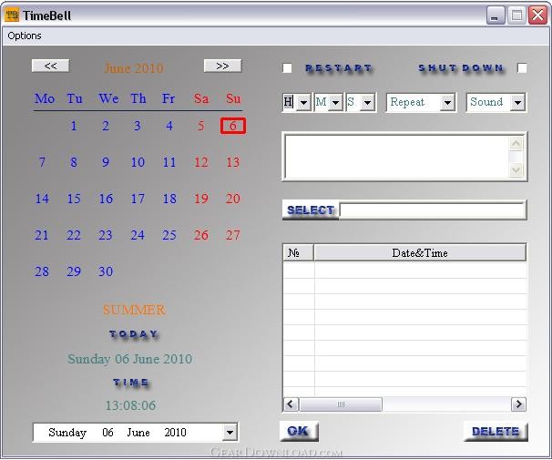Click the 'Sunday 06 June 2010' today text
Screen dimensions: 552x460
click(130, 359)
